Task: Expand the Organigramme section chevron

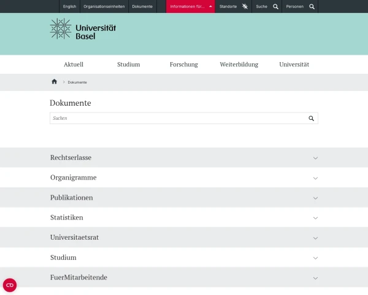Action: coord(315,178)
